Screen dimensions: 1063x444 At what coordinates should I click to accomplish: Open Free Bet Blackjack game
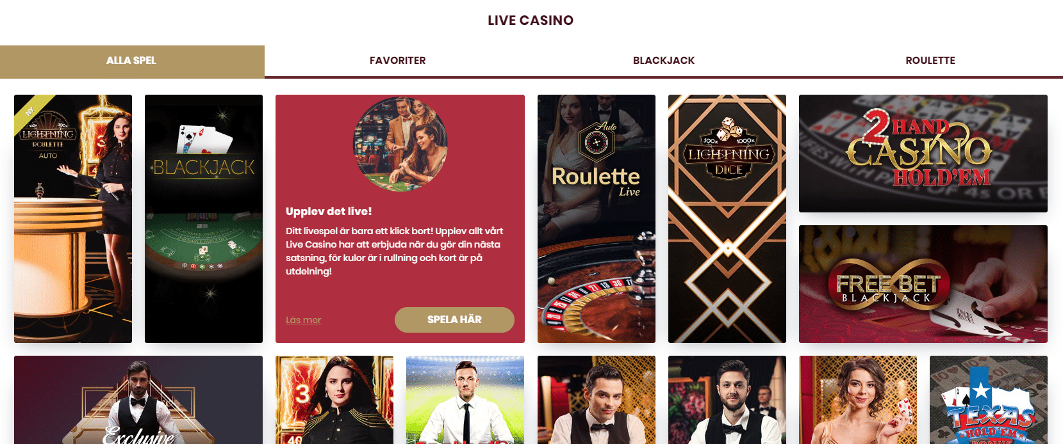(x=923, y=284)
